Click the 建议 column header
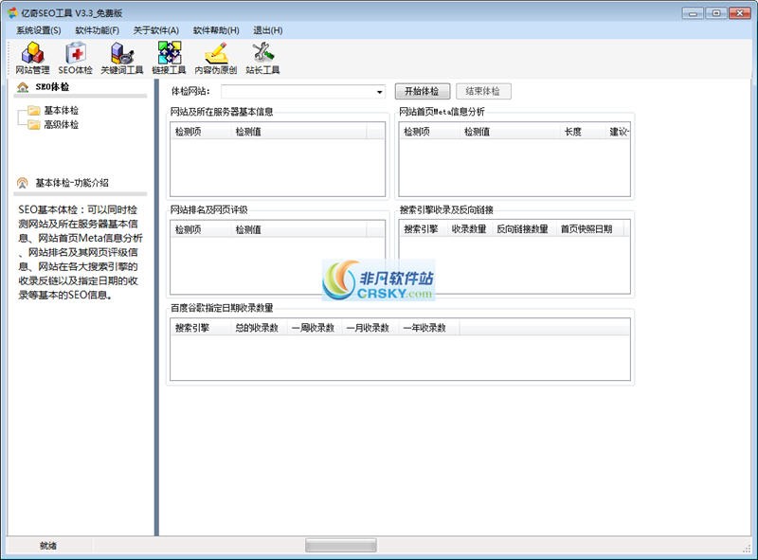This screenshot has width=758, height=560. 618,132
